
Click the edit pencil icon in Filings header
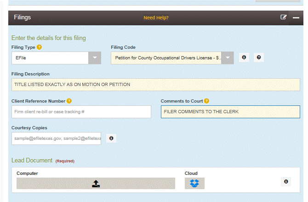tap(284, 17)
